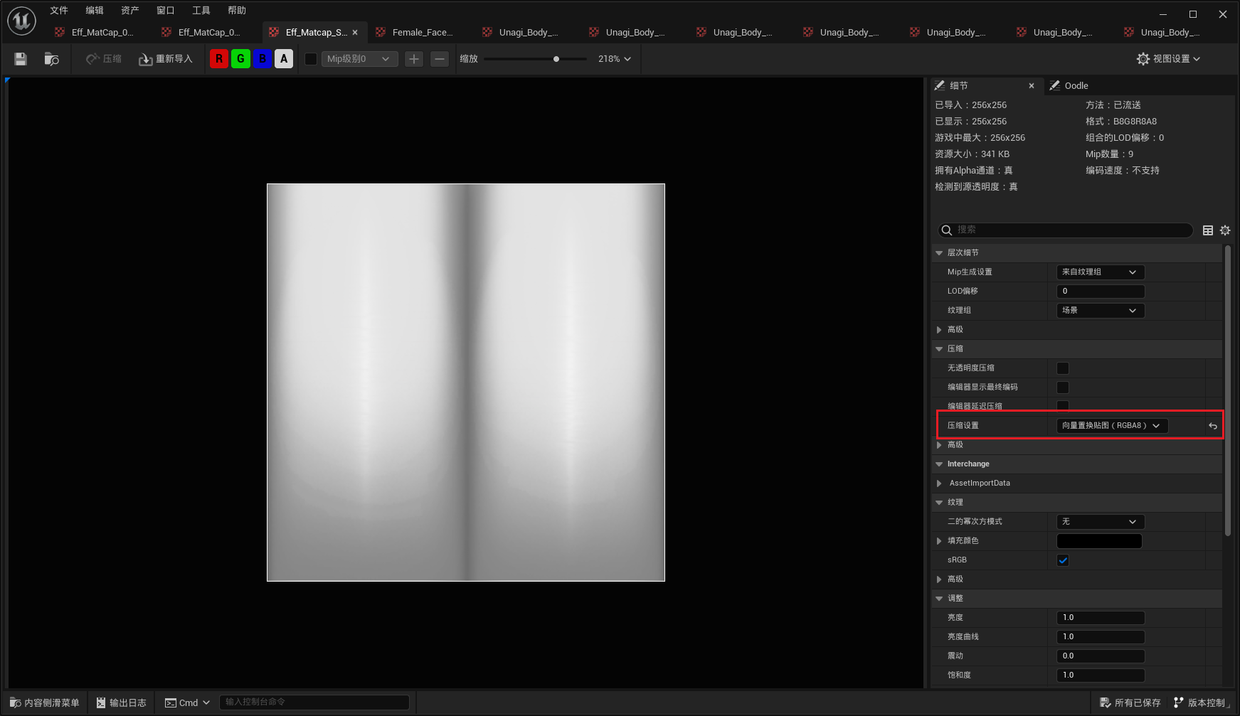Viewport: 1240px width, 716px height.
Task: Reset compression settings to default arrow
Action: pyautogui.click(x=1213, y=426)
